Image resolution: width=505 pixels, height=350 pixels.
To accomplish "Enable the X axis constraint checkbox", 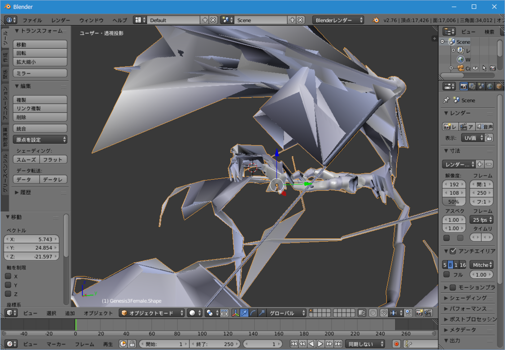I will 8,276.
